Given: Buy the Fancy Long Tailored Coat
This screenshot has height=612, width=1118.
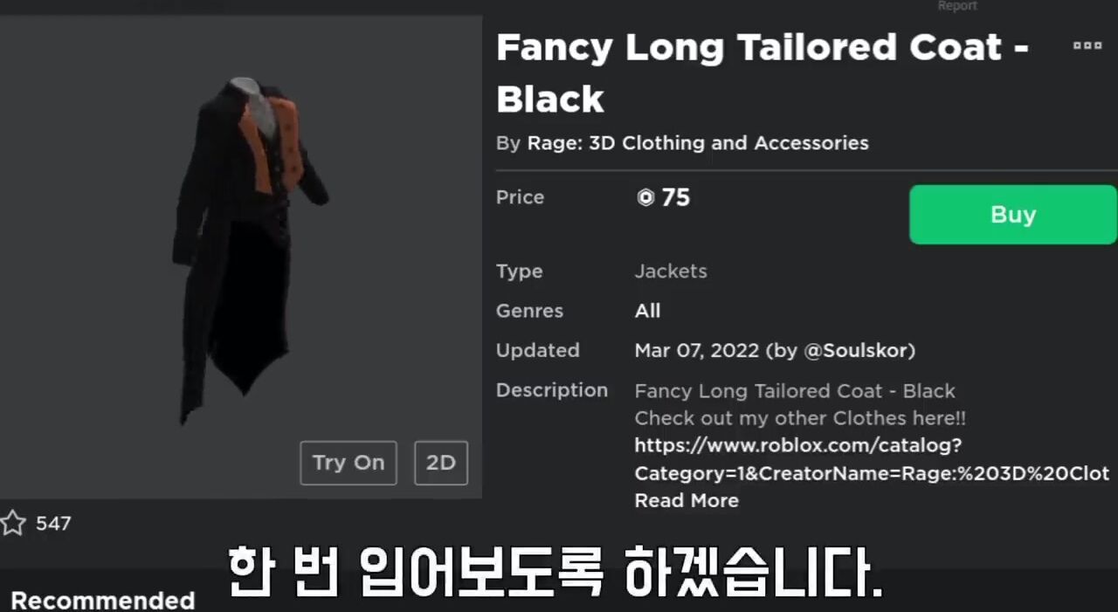Looking at the screenshot, I should tap(1013, 215).
